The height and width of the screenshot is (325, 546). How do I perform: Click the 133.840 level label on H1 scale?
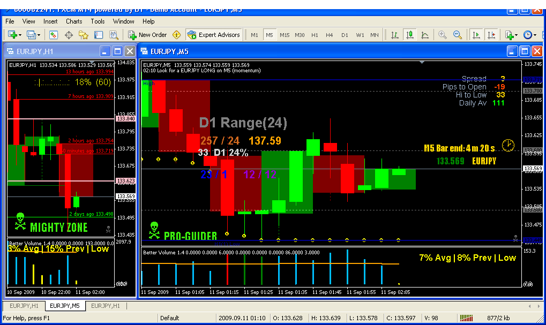pos(125,119)
